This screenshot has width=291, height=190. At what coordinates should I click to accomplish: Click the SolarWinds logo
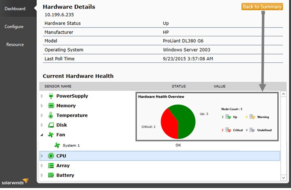[15, 181]
